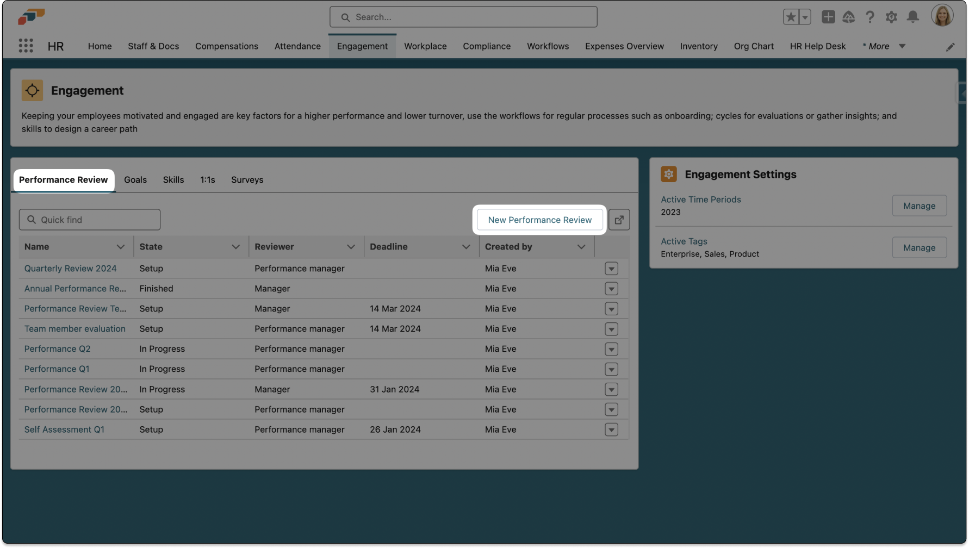Go to the Compliance navigation tab
Image resolution: width=969 pixels, height=548 pixels.
click(x=486, y=46)
